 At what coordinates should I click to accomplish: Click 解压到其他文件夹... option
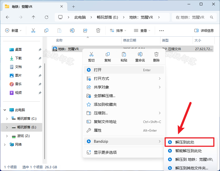(190, 168)
